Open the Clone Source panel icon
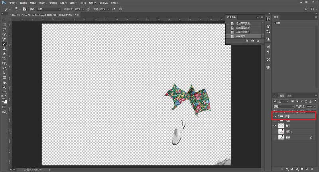 pos(268,39)
